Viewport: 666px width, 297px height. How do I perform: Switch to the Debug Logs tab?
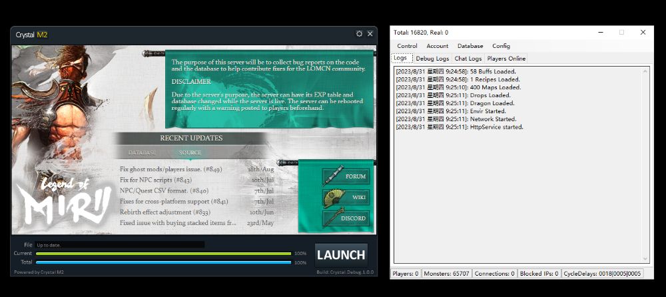[x=433, y=59]
